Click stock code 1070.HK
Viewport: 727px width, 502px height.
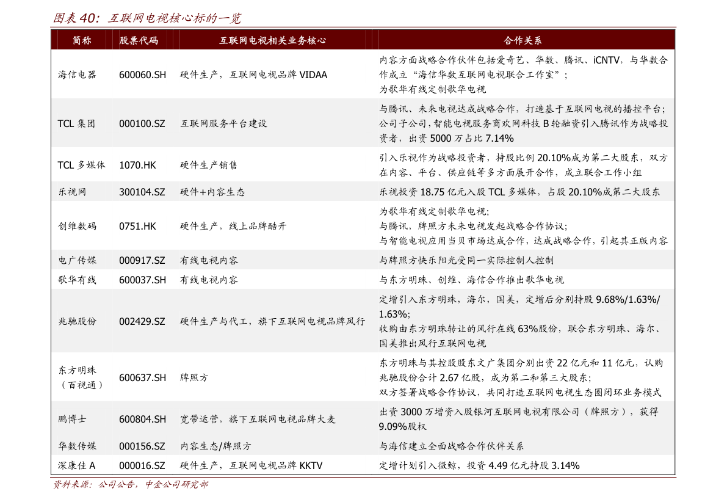pyautogui.click(x=137, y=165)
